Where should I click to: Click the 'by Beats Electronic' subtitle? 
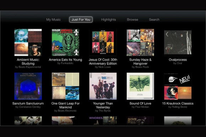pyautogui.click(x=65, y=111)
